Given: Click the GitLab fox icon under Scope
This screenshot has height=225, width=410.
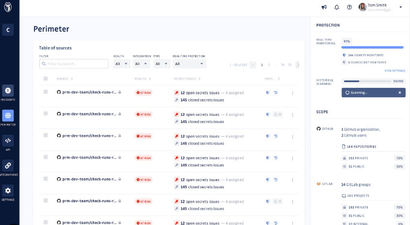Looking at the screenshot, I should [x=319, y=184].
